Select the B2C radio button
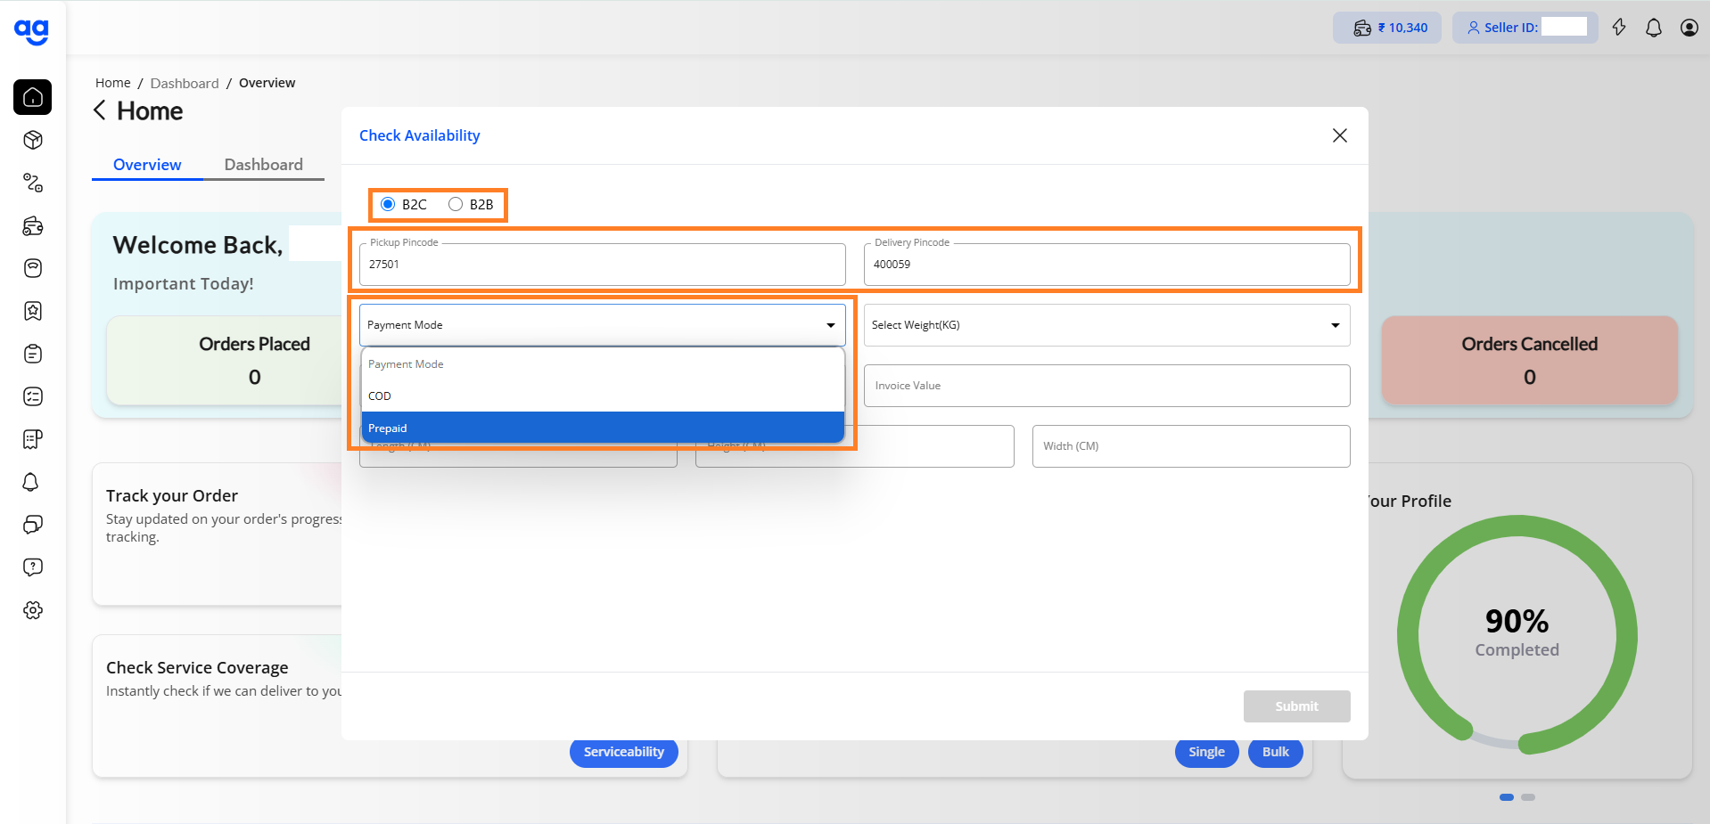Viewport: 1710px width, 824px height. 388,204
